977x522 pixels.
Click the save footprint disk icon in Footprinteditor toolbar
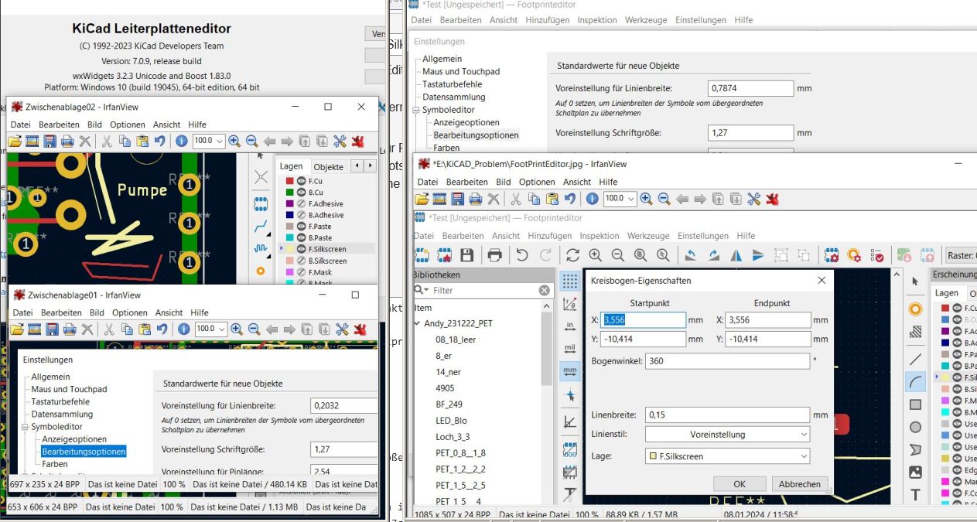466,255
